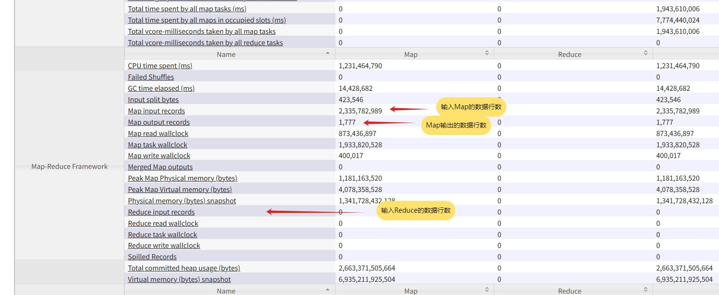
Task: Open Total committed heap usage (bytes) link
Action: (x=184, y=268)
